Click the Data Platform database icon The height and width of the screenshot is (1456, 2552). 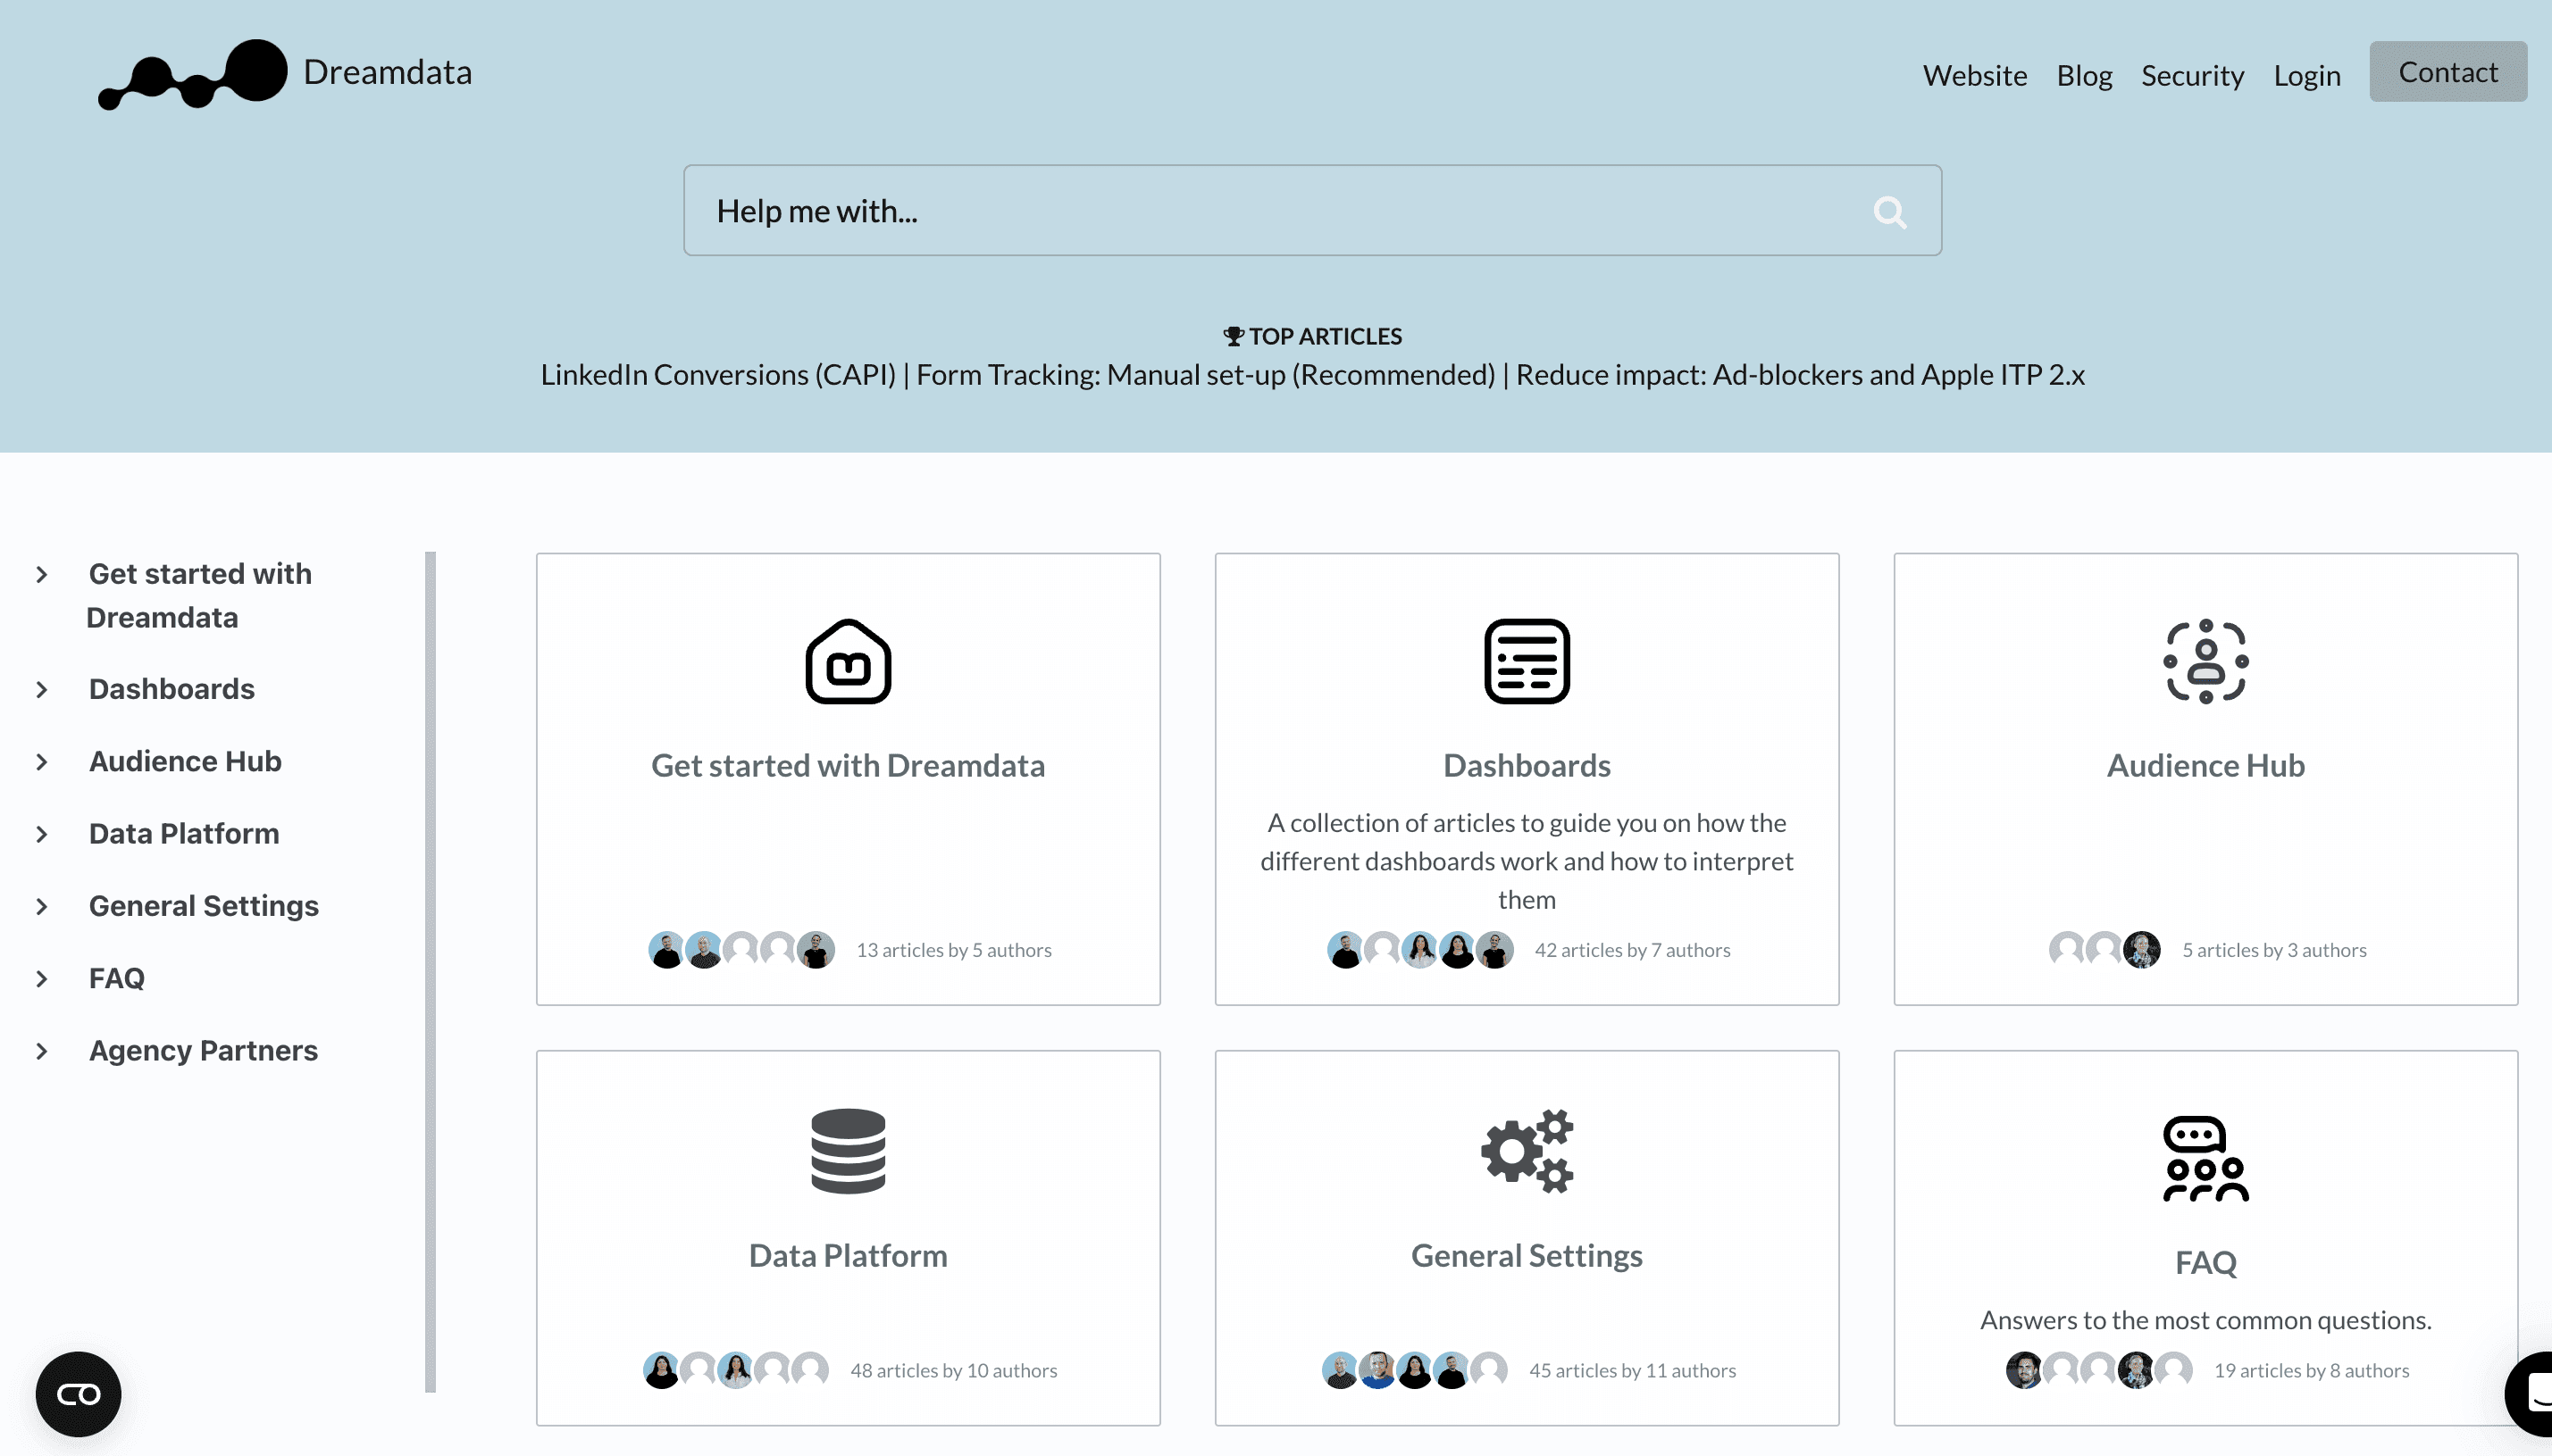pyautogui.click(x=848, y=1151)
